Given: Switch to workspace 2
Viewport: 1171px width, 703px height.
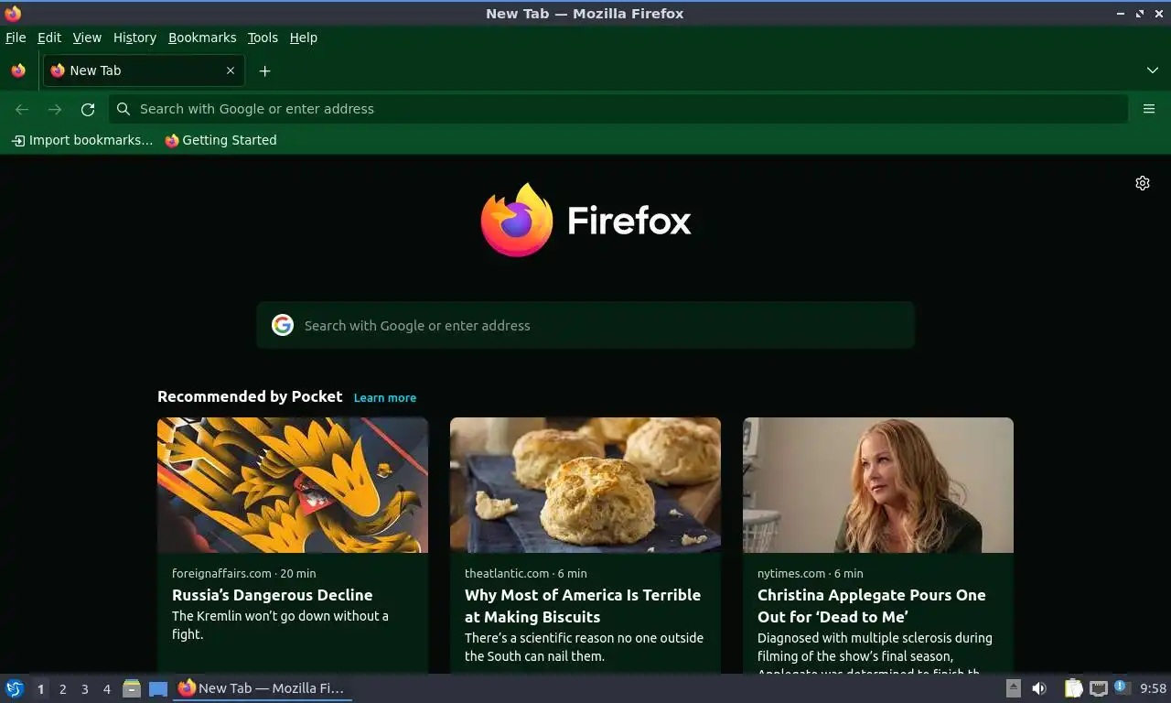Looking at the screenshot, I should [x=62, y=689].
